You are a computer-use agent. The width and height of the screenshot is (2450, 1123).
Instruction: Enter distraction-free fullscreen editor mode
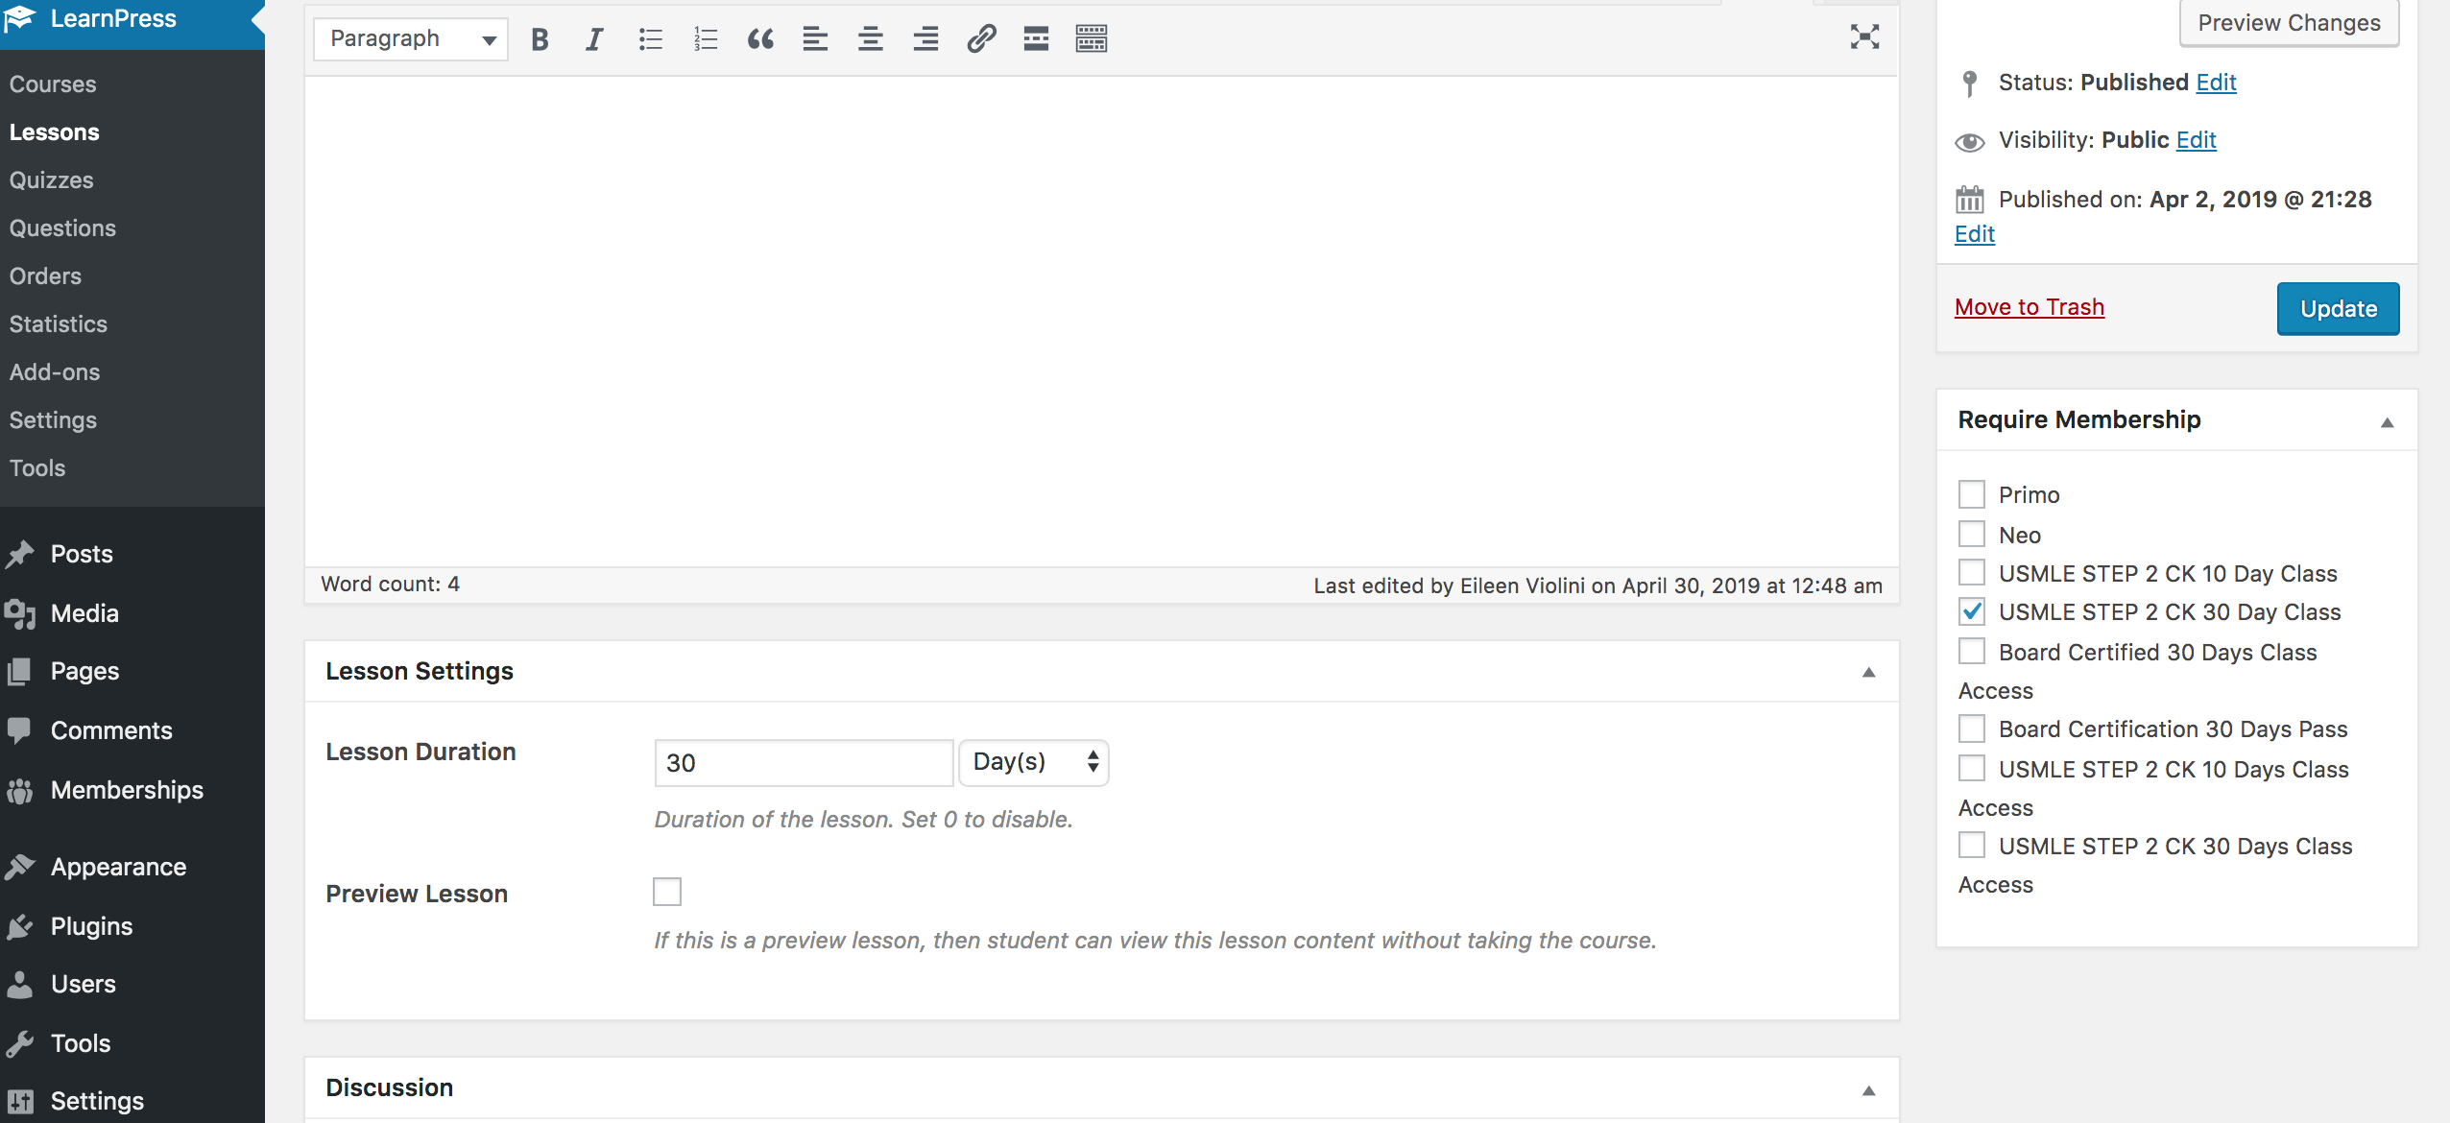1864,37
